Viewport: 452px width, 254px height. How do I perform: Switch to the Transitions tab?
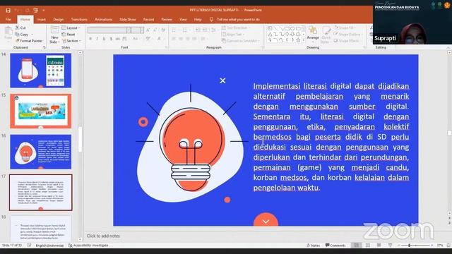click(79, 20)
